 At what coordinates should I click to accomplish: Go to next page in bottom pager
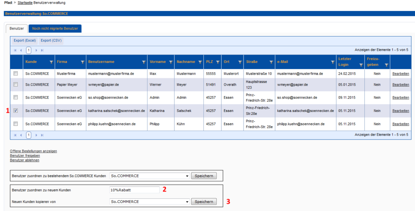36,135
